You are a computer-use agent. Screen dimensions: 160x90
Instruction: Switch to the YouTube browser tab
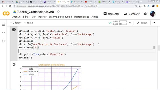(90, 2)
